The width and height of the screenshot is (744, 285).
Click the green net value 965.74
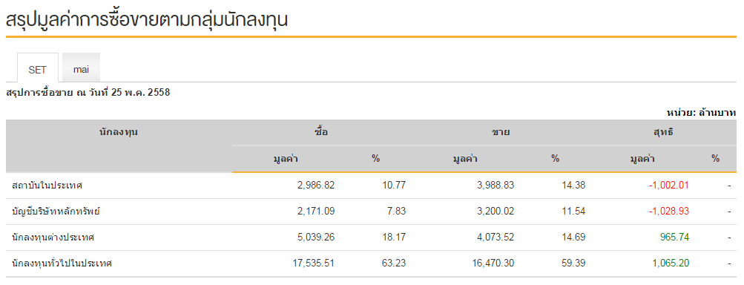(x=674, y=237)
